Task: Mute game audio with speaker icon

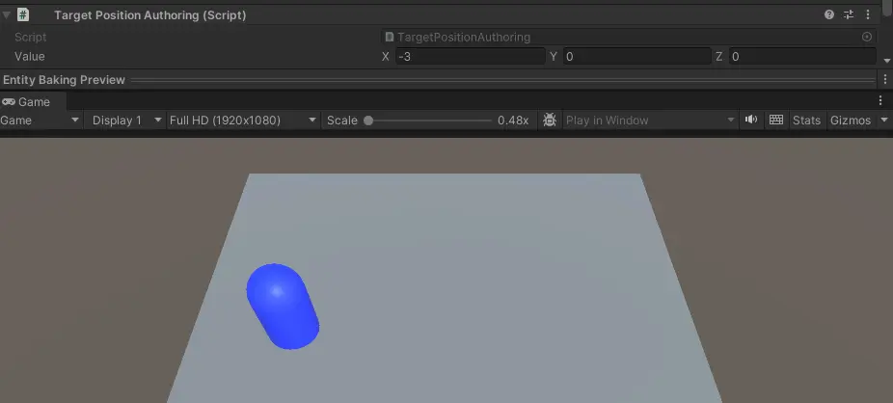Action: click(751, 120)
